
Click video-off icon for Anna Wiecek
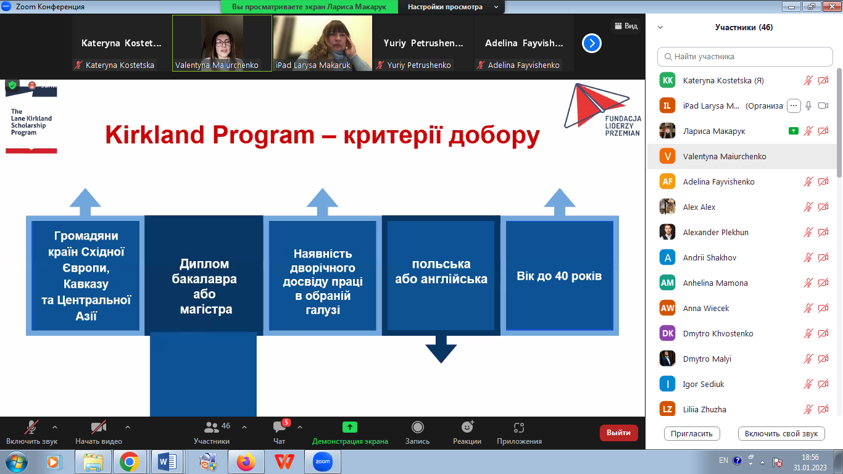[823, 308]
